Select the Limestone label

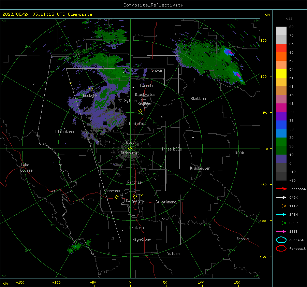(x=64, y=132)
